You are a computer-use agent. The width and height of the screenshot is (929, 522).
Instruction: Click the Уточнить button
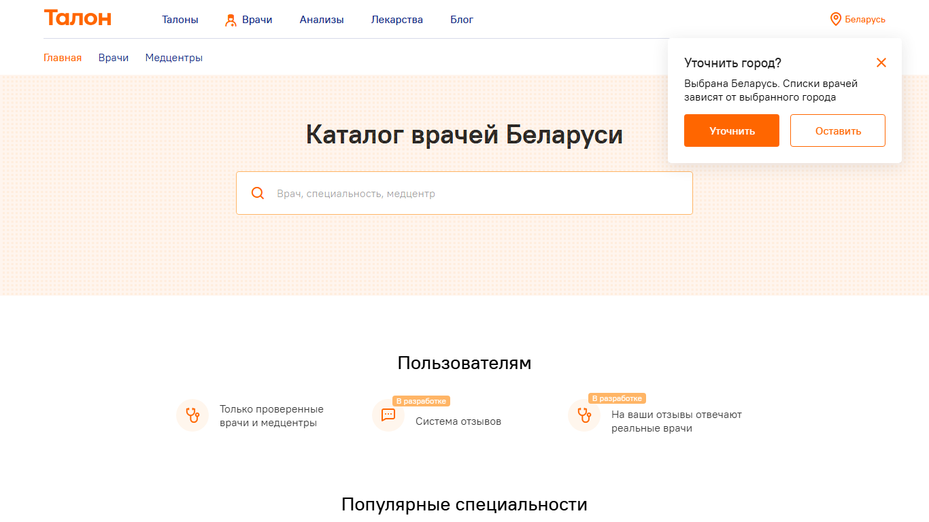732,130
